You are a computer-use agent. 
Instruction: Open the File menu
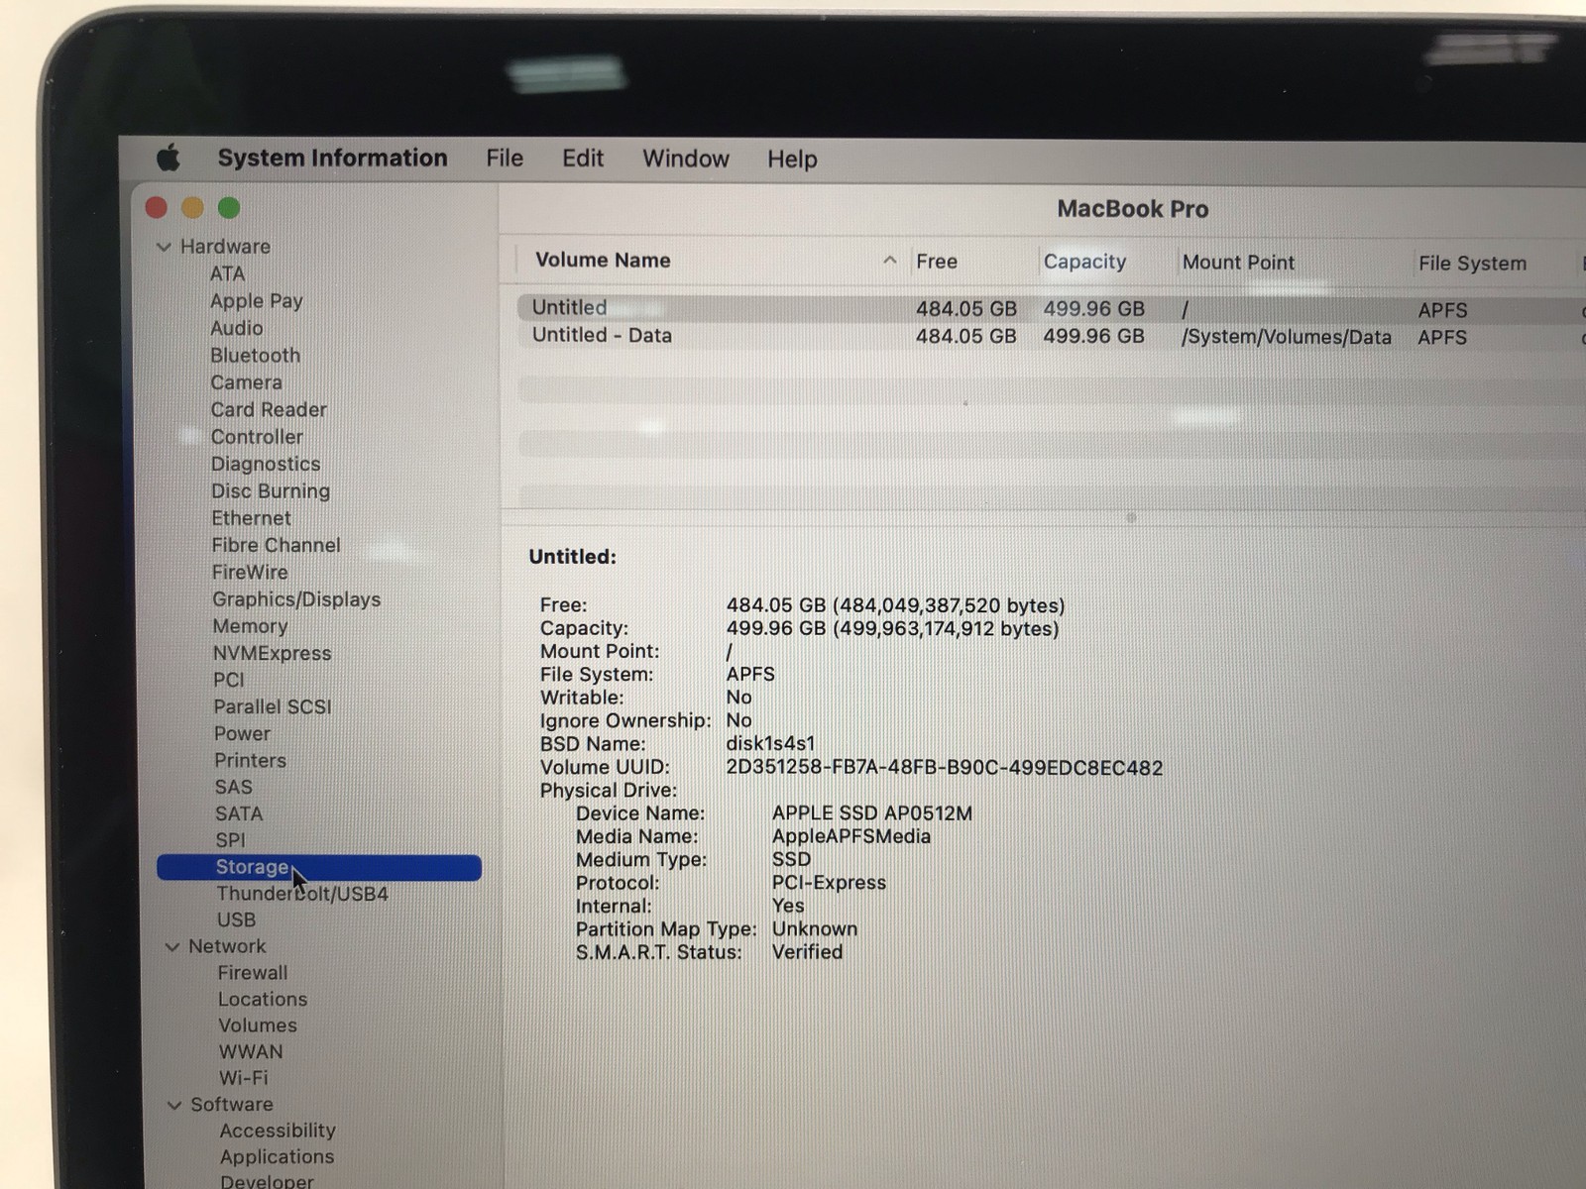[x=505, y=159]
